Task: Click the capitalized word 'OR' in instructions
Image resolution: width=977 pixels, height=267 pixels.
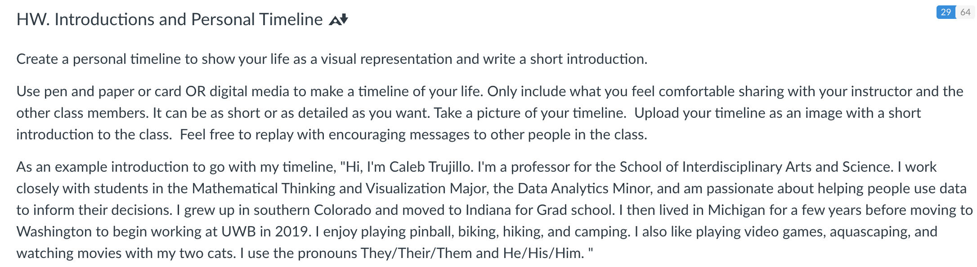Action: tap(196, 91)
